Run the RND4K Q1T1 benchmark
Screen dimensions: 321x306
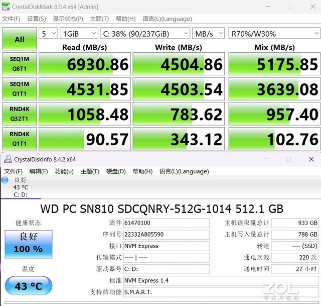point(20,139)
